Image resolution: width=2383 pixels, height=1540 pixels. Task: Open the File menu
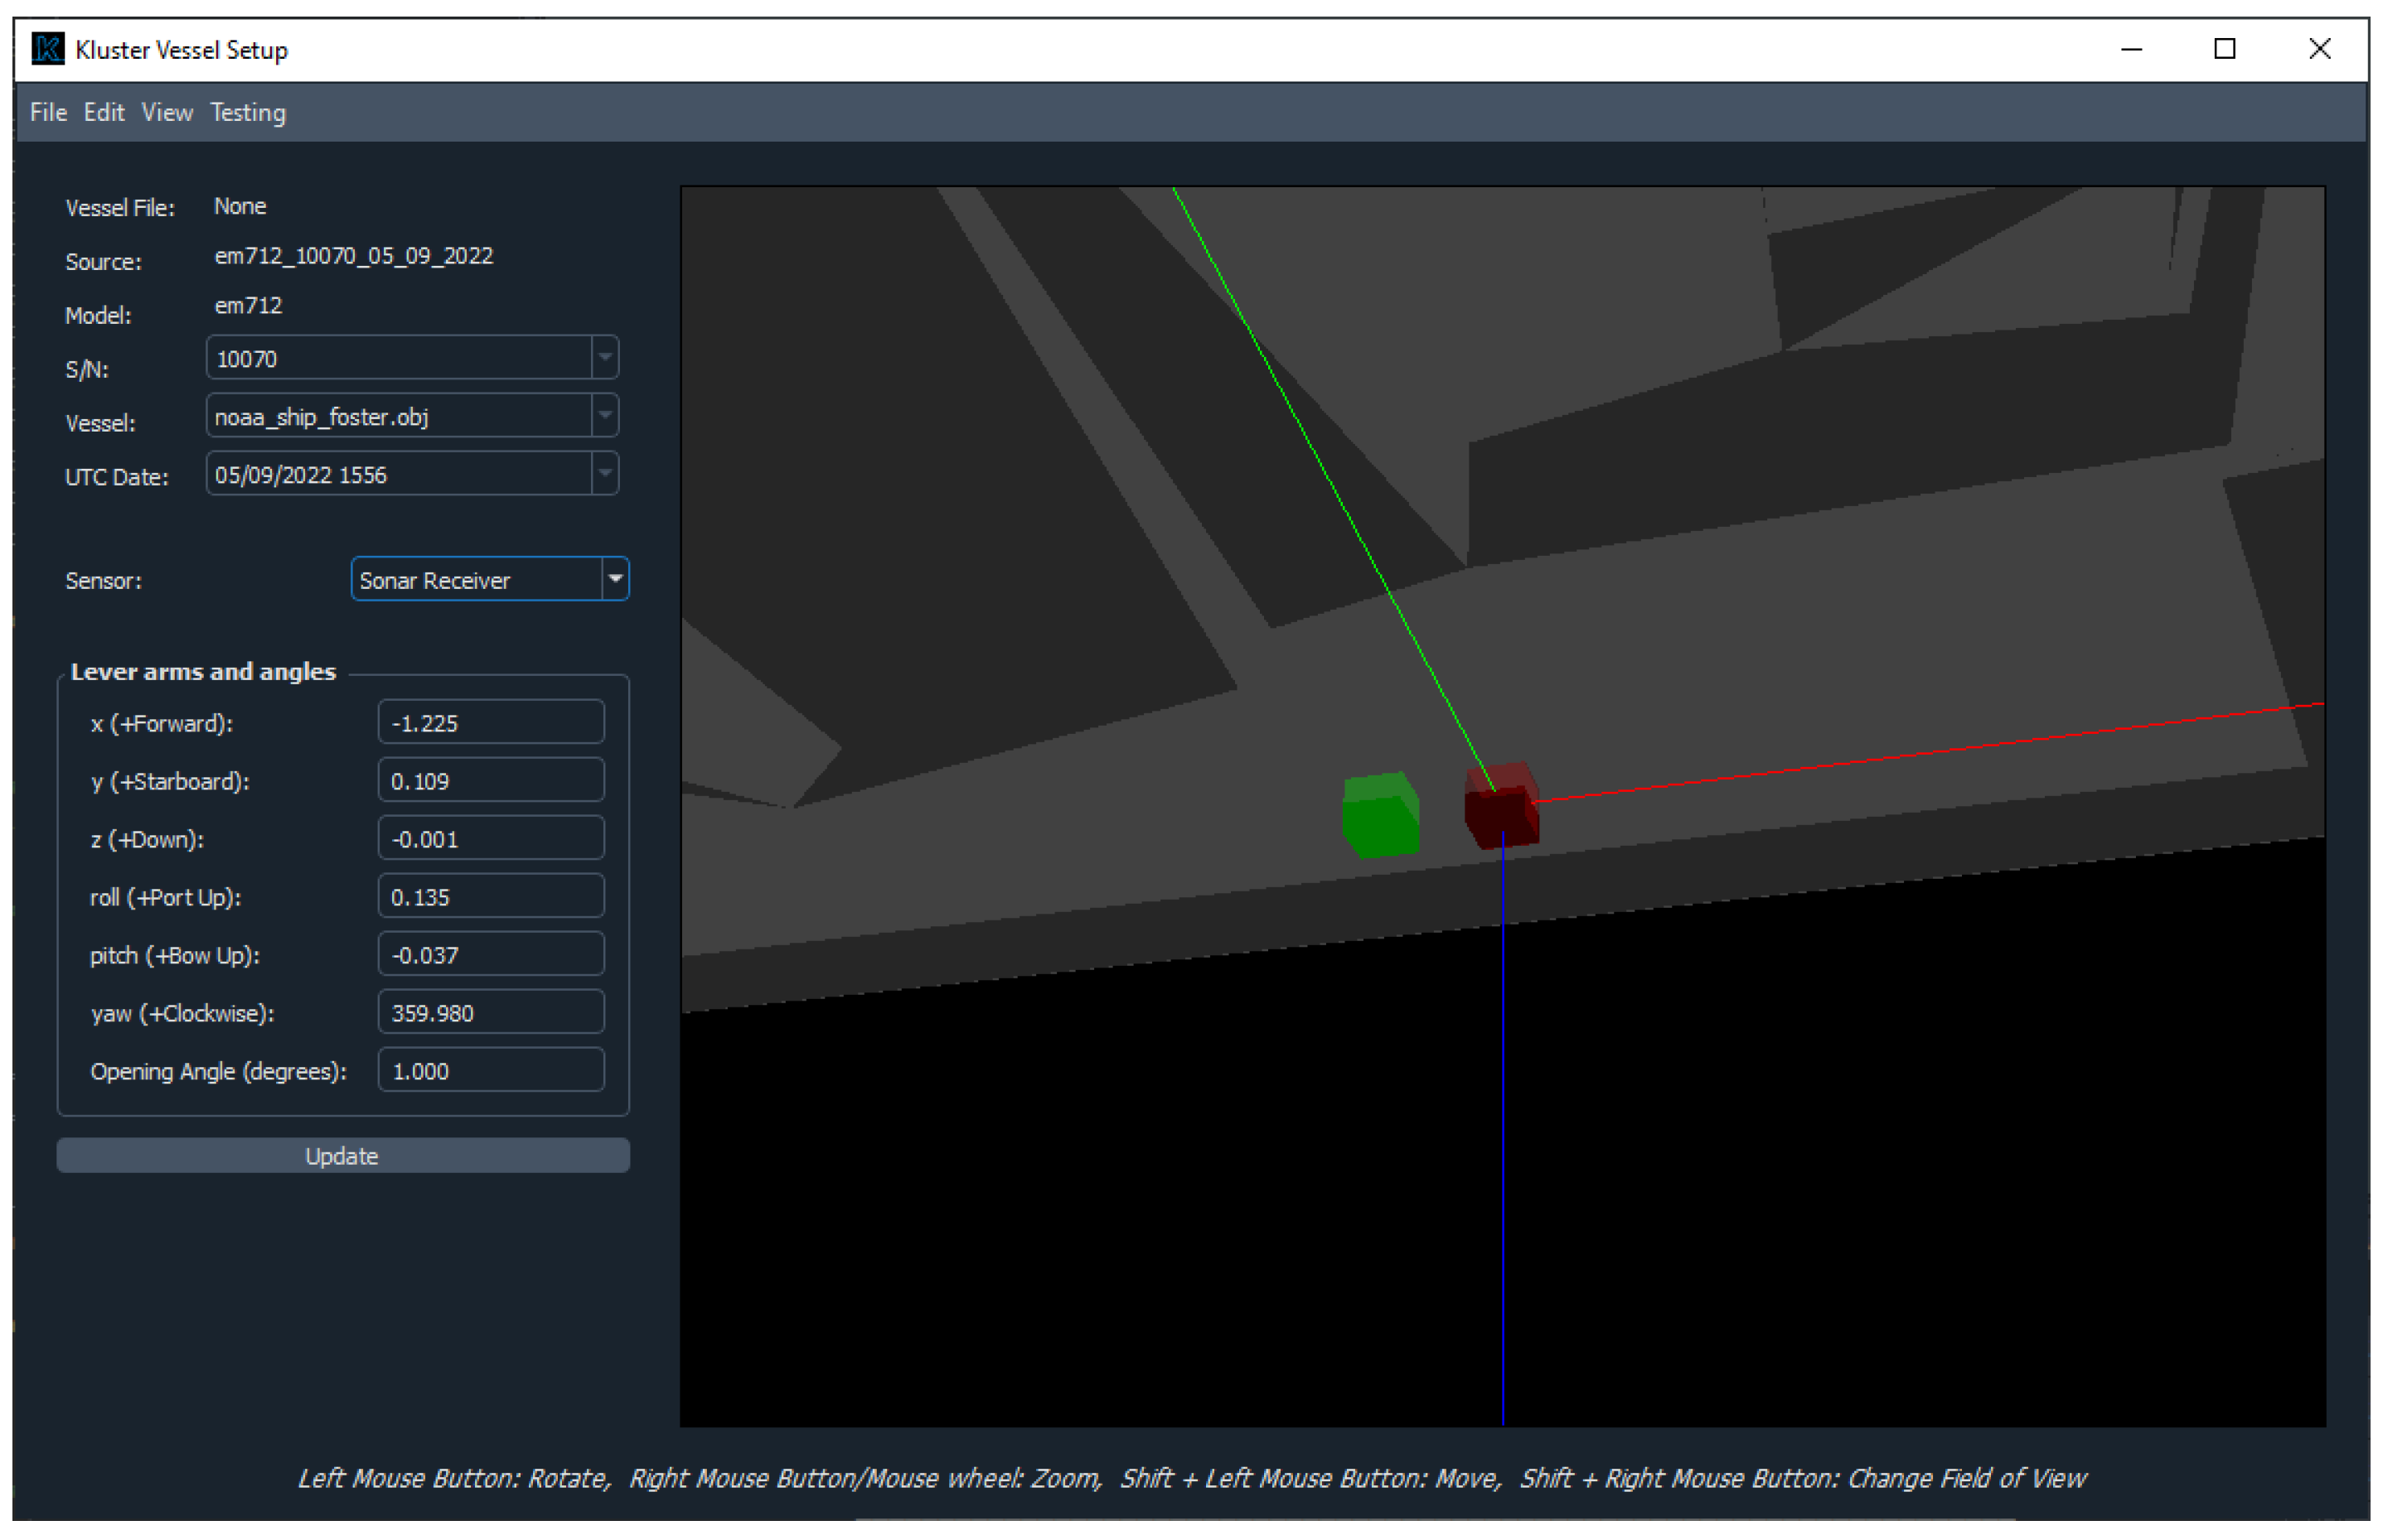(x=48, y=112)
